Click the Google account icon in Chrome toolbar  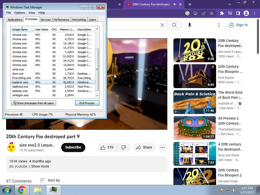click(x=187, y=13)
